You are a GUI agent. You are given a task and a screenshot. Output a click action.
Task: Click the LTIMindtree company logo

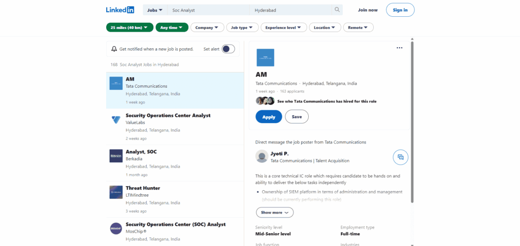click(116, 192)
